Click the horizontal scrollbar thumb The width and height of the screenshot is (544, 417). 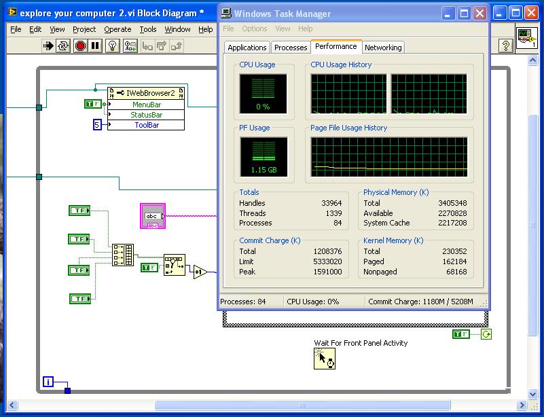click(x=302, y=405)
